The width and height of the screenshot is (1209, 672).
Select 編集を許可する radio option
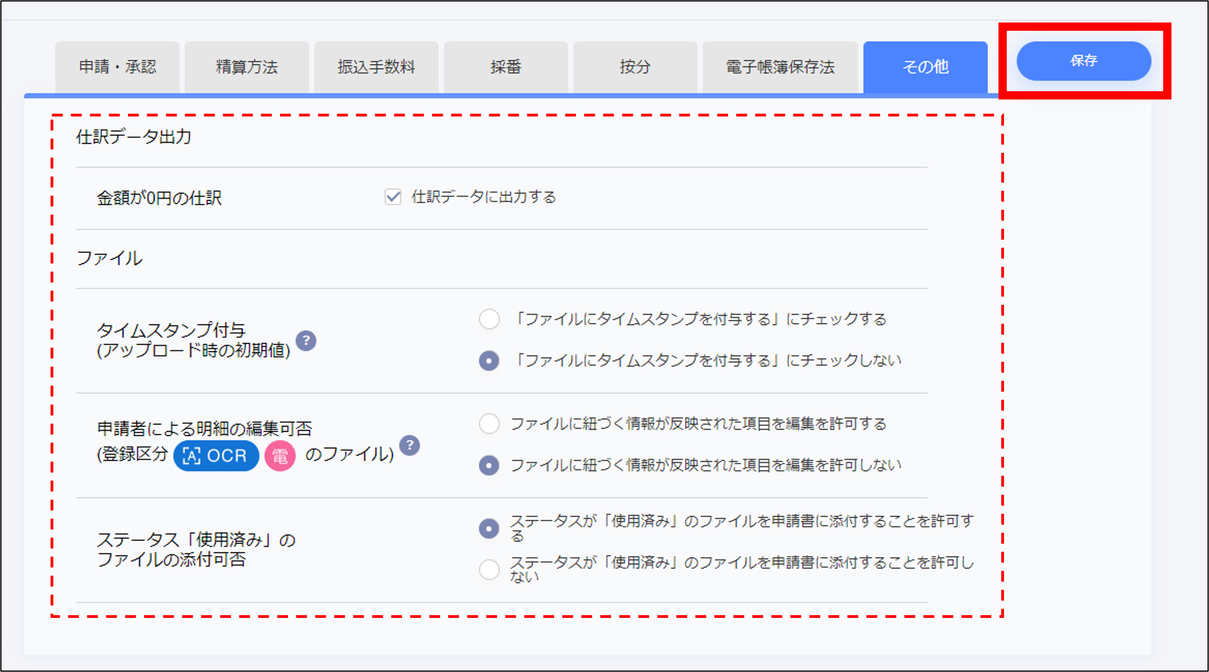tap(489, 424)
